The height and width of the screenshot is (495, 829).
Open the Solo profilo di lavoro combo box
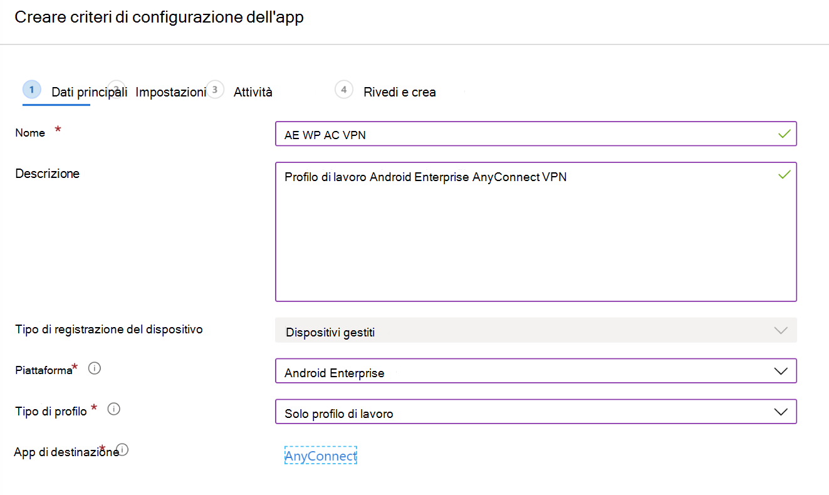pyautogui.click(x=536, y=412)
